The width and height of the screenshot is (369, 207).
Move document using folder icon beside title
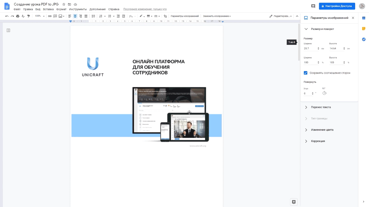[69, 4]
